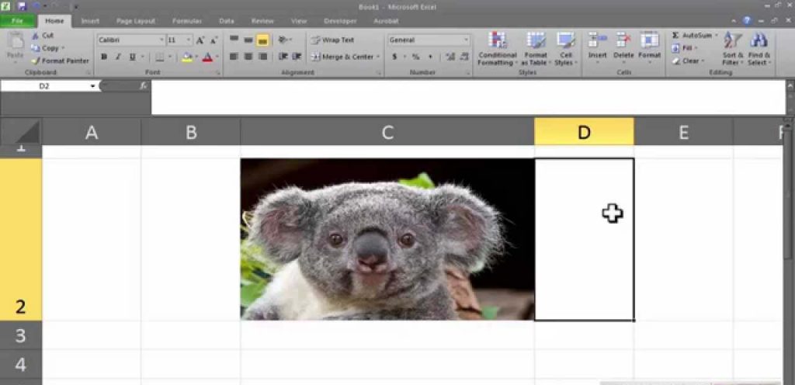Open the General number format dropdown
Screen dimensions: 795x385
click(x=466, y=40)
